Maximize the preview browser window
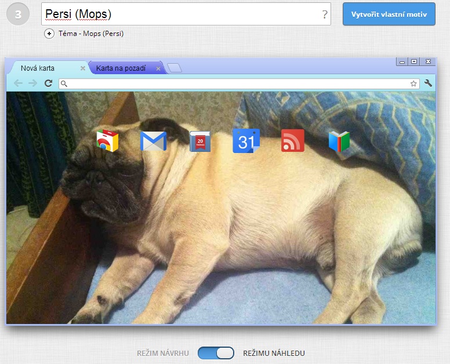450x364 pixels. [414, 61]
